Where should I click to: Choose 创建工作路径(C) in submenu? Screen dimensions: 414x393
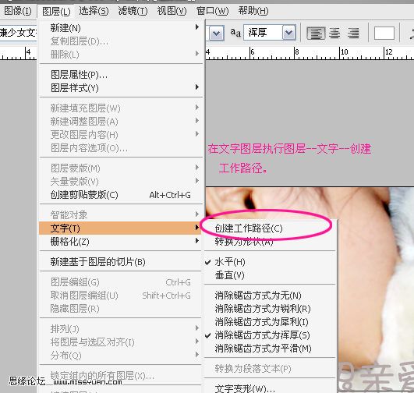(249, 228)
